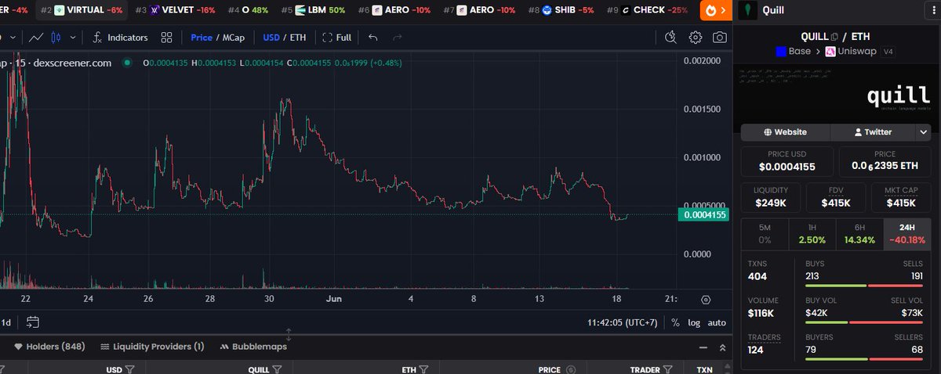941x374 pixels.
Task: Click the PRICE USD $0.0004155 box
Action: click(x=787, y=161)
